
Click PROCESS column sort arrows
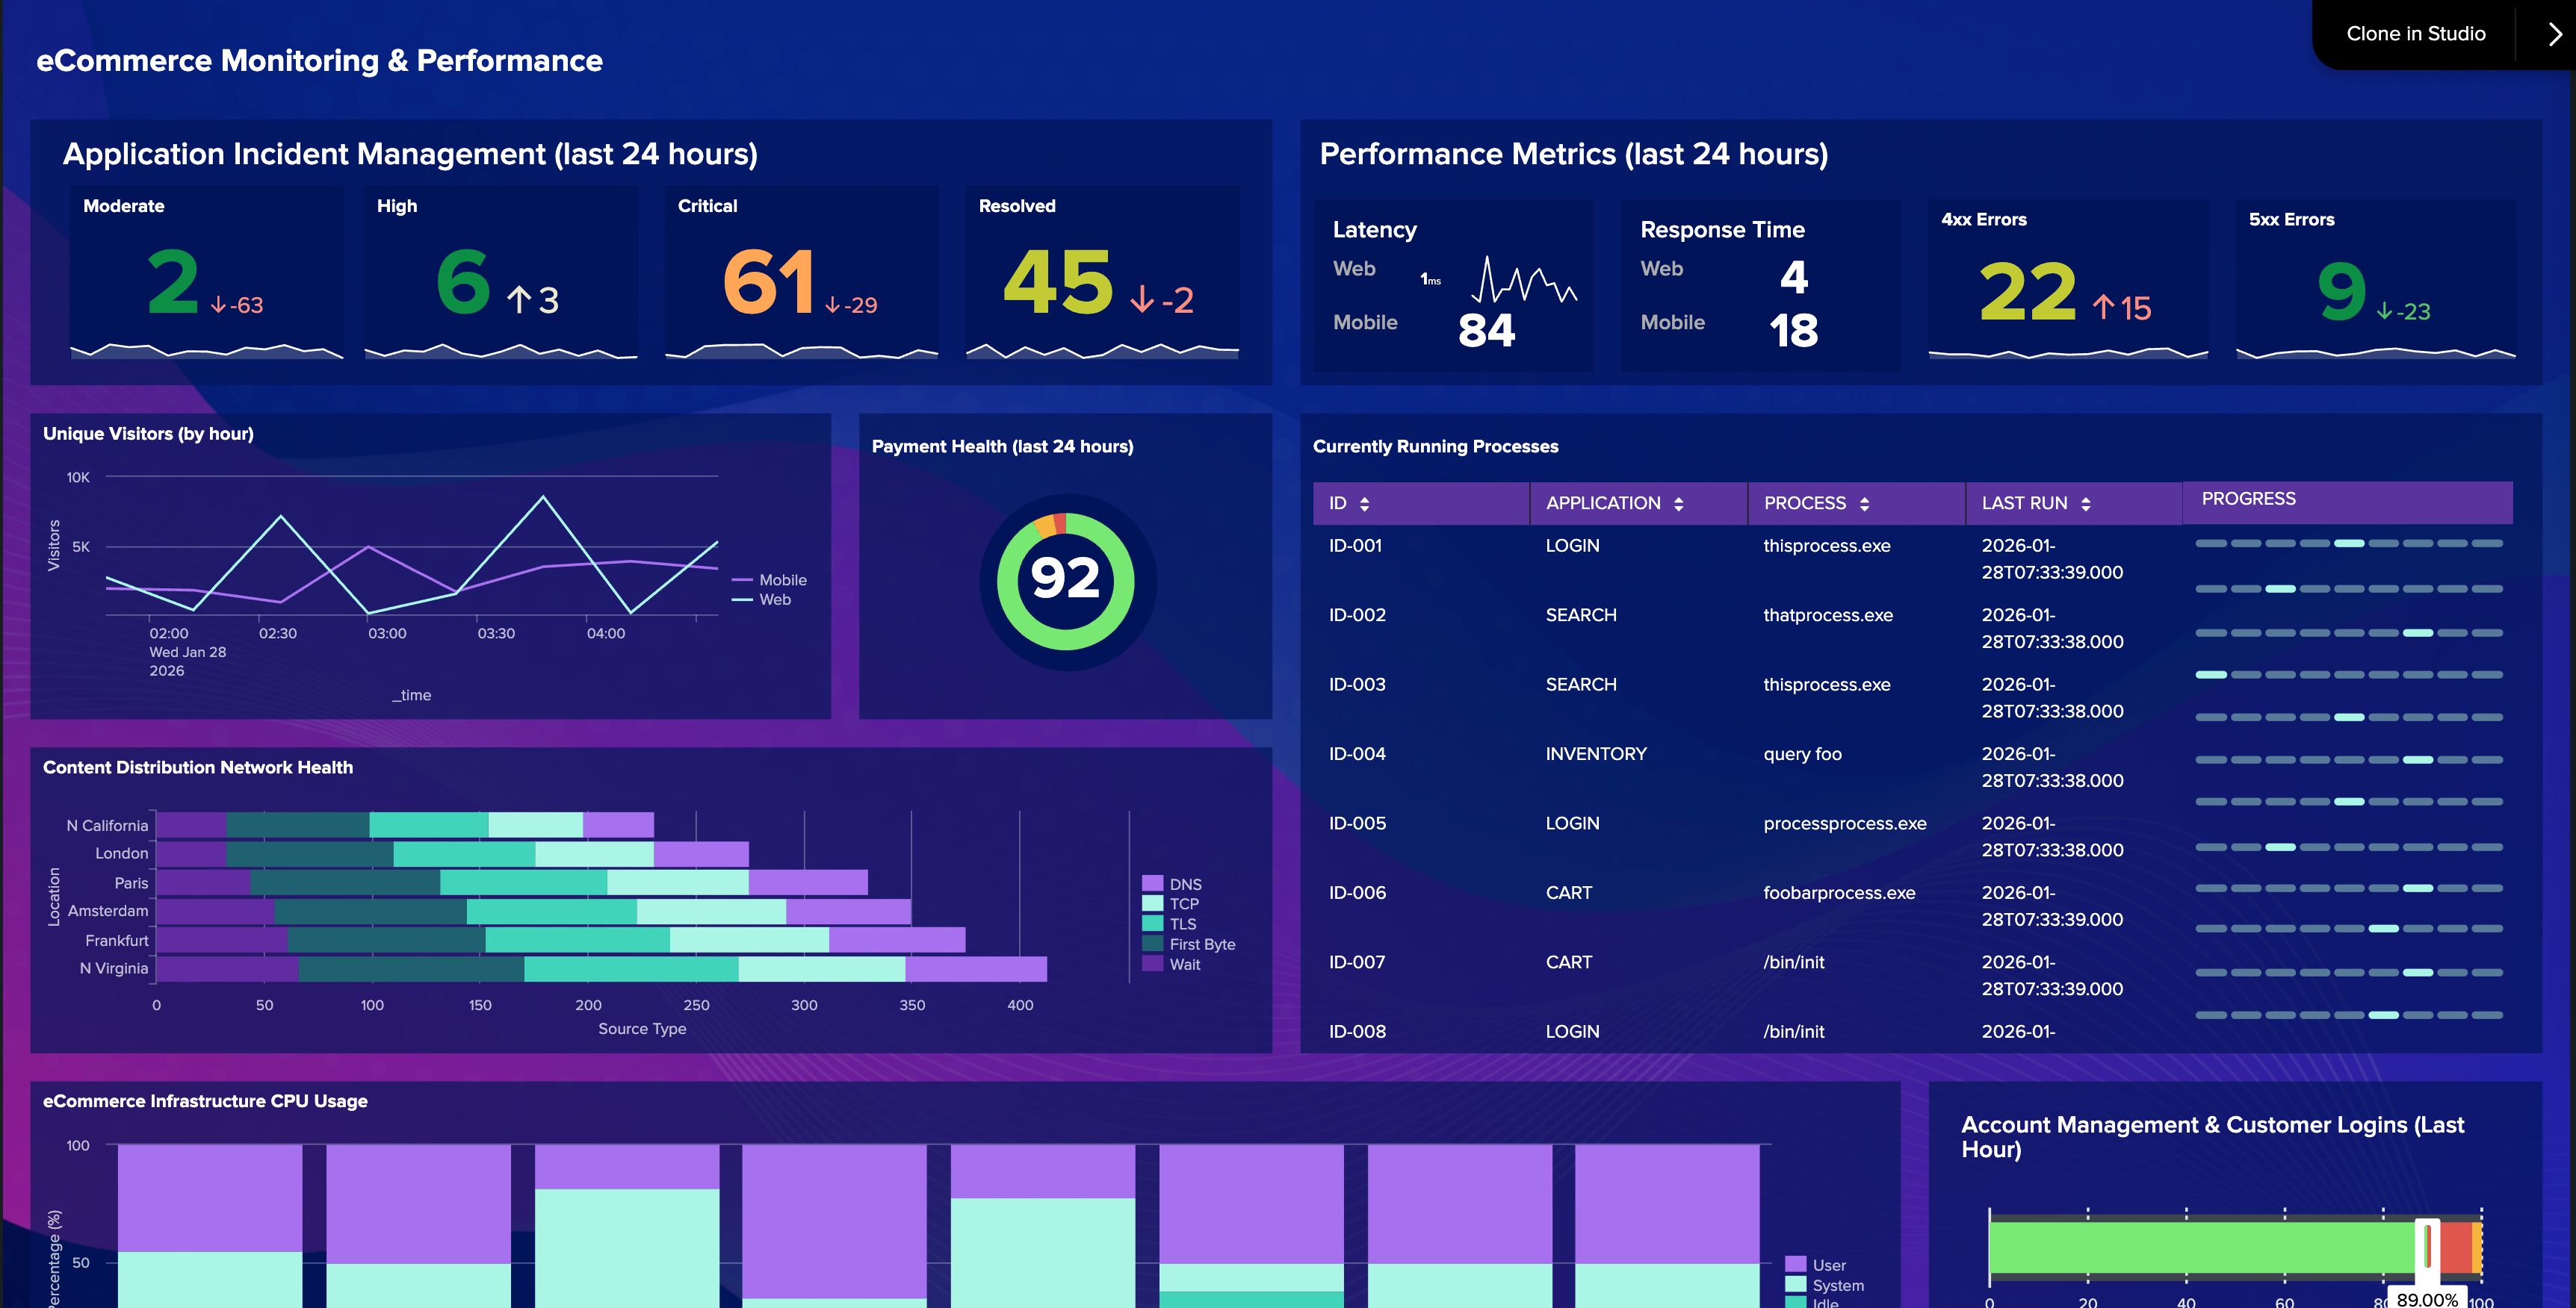click(1864, 505)
